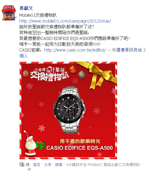Viewport: 154px width, 176px height.
Task: Click the CASIO EDIFICE EQS-A500 caption text
Action: click(80, 148)
